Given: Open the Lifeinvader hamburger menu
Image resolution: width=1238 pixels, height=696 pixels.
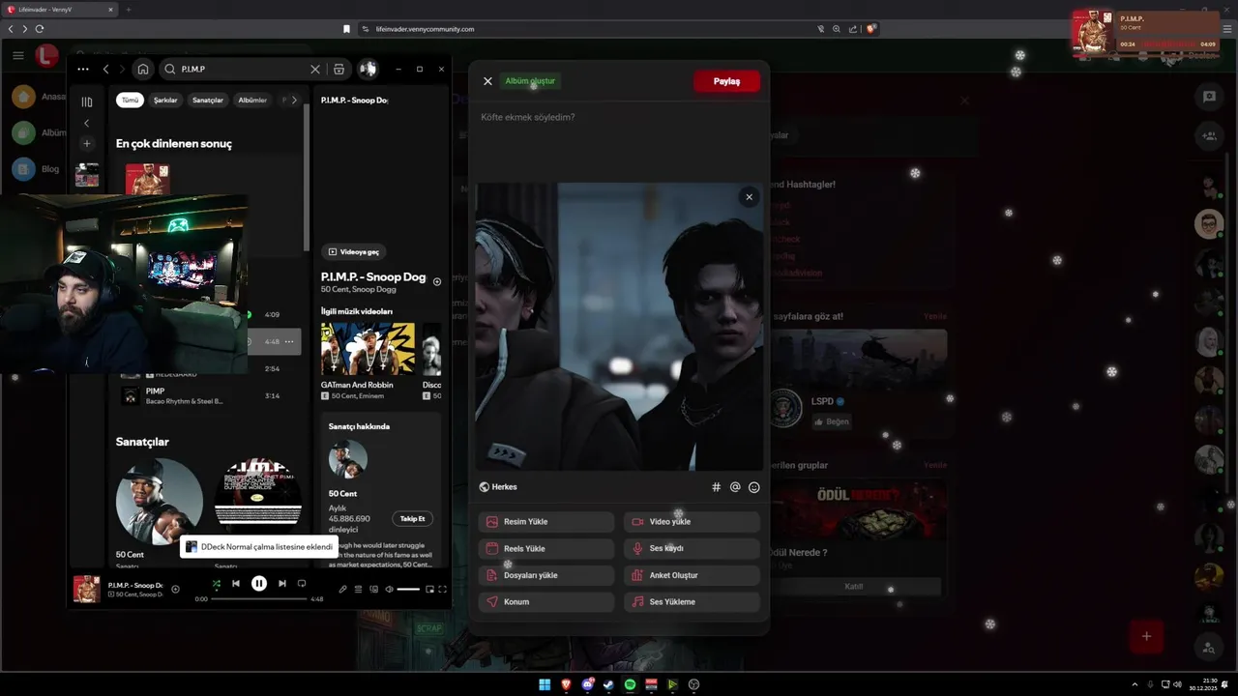Looking at the screenshot, I should pyautogui.click(x=18, y=56).
